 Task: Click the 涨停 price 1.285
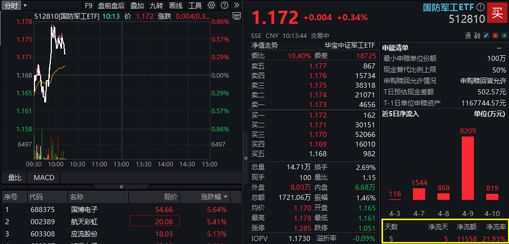click(302, 227)
